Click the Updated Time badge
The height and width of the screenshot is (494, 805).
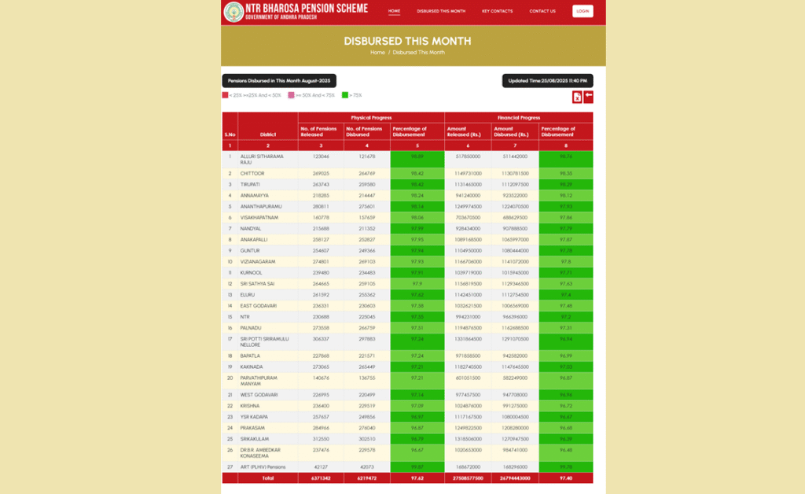(x=547, y=80)
